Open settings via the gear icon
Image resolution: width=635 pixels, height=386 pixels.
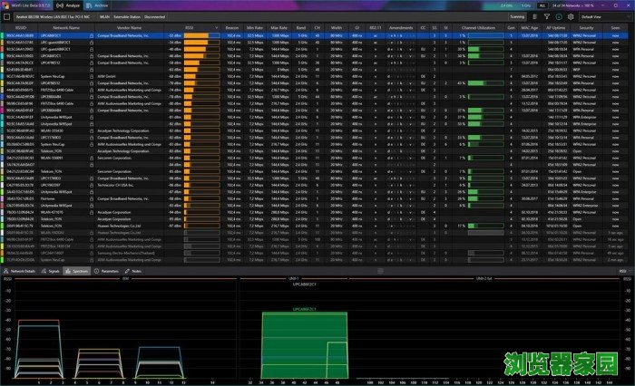(x=570, y=16)
